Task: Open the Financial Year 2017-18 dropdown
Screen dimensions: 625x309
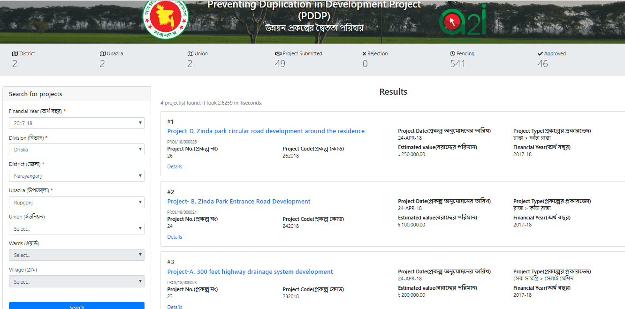Action: 76,123
